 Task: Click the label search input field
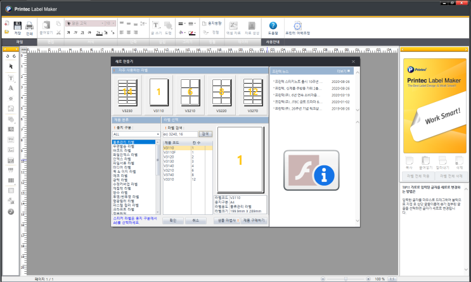[180, 134]
